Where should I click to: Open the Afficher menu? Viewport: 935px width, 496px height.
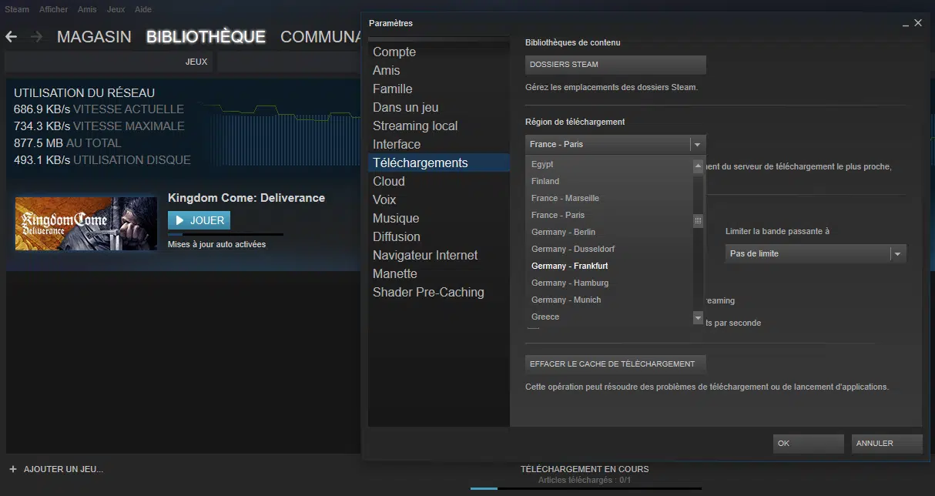point(53,10)
